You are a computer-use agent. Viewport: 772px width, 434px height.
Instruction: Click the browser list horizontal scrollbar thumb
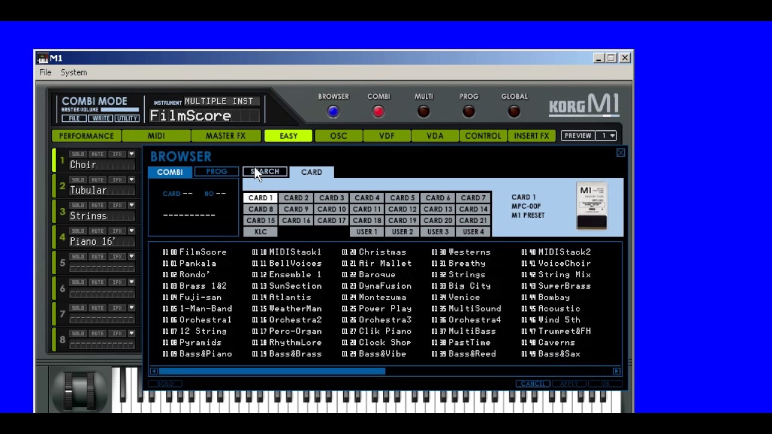(x=271, y=371)
